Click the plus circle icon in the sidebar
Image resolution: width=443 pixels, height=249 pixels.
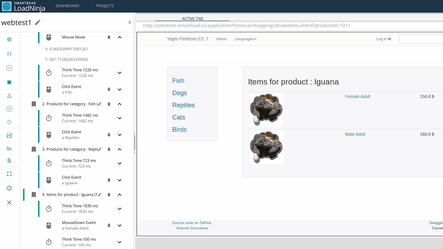pyautogui.click(x=9, y=109)
